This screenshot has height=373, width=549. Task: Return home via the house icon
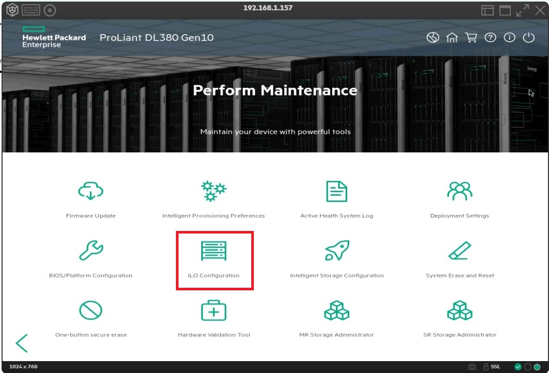(452, 37)
